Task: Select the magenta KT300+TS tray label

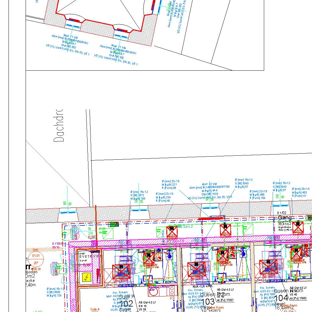Action: [x=175, y=241]
